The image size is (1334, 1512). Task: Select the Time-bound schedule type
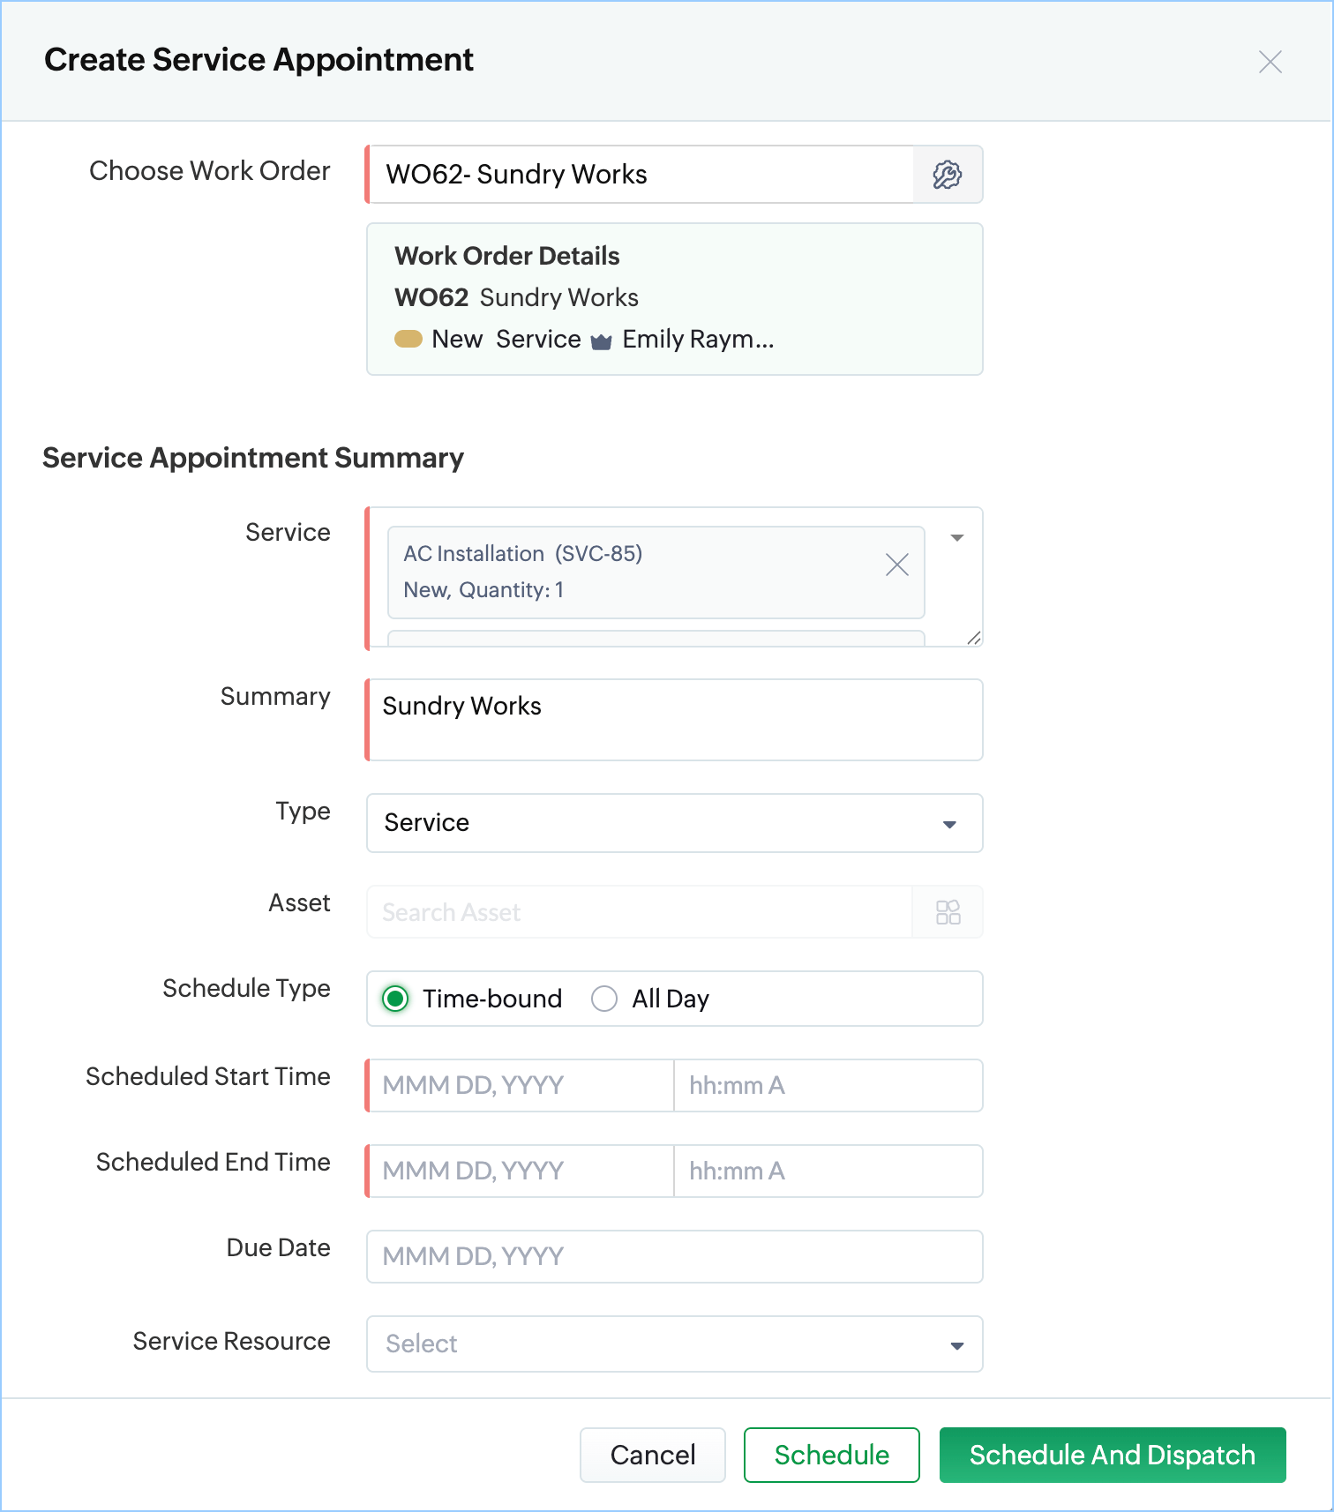click(x=395, y=999)
